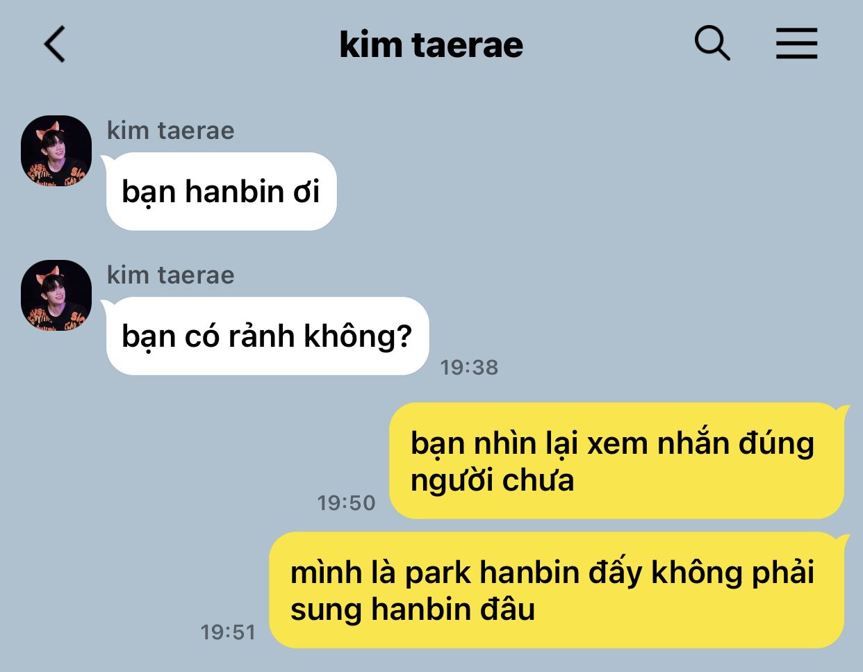This screenshot has width=863, height=672.
Task: Open the hamburger menu icon
Action: [x=796, y=44]
